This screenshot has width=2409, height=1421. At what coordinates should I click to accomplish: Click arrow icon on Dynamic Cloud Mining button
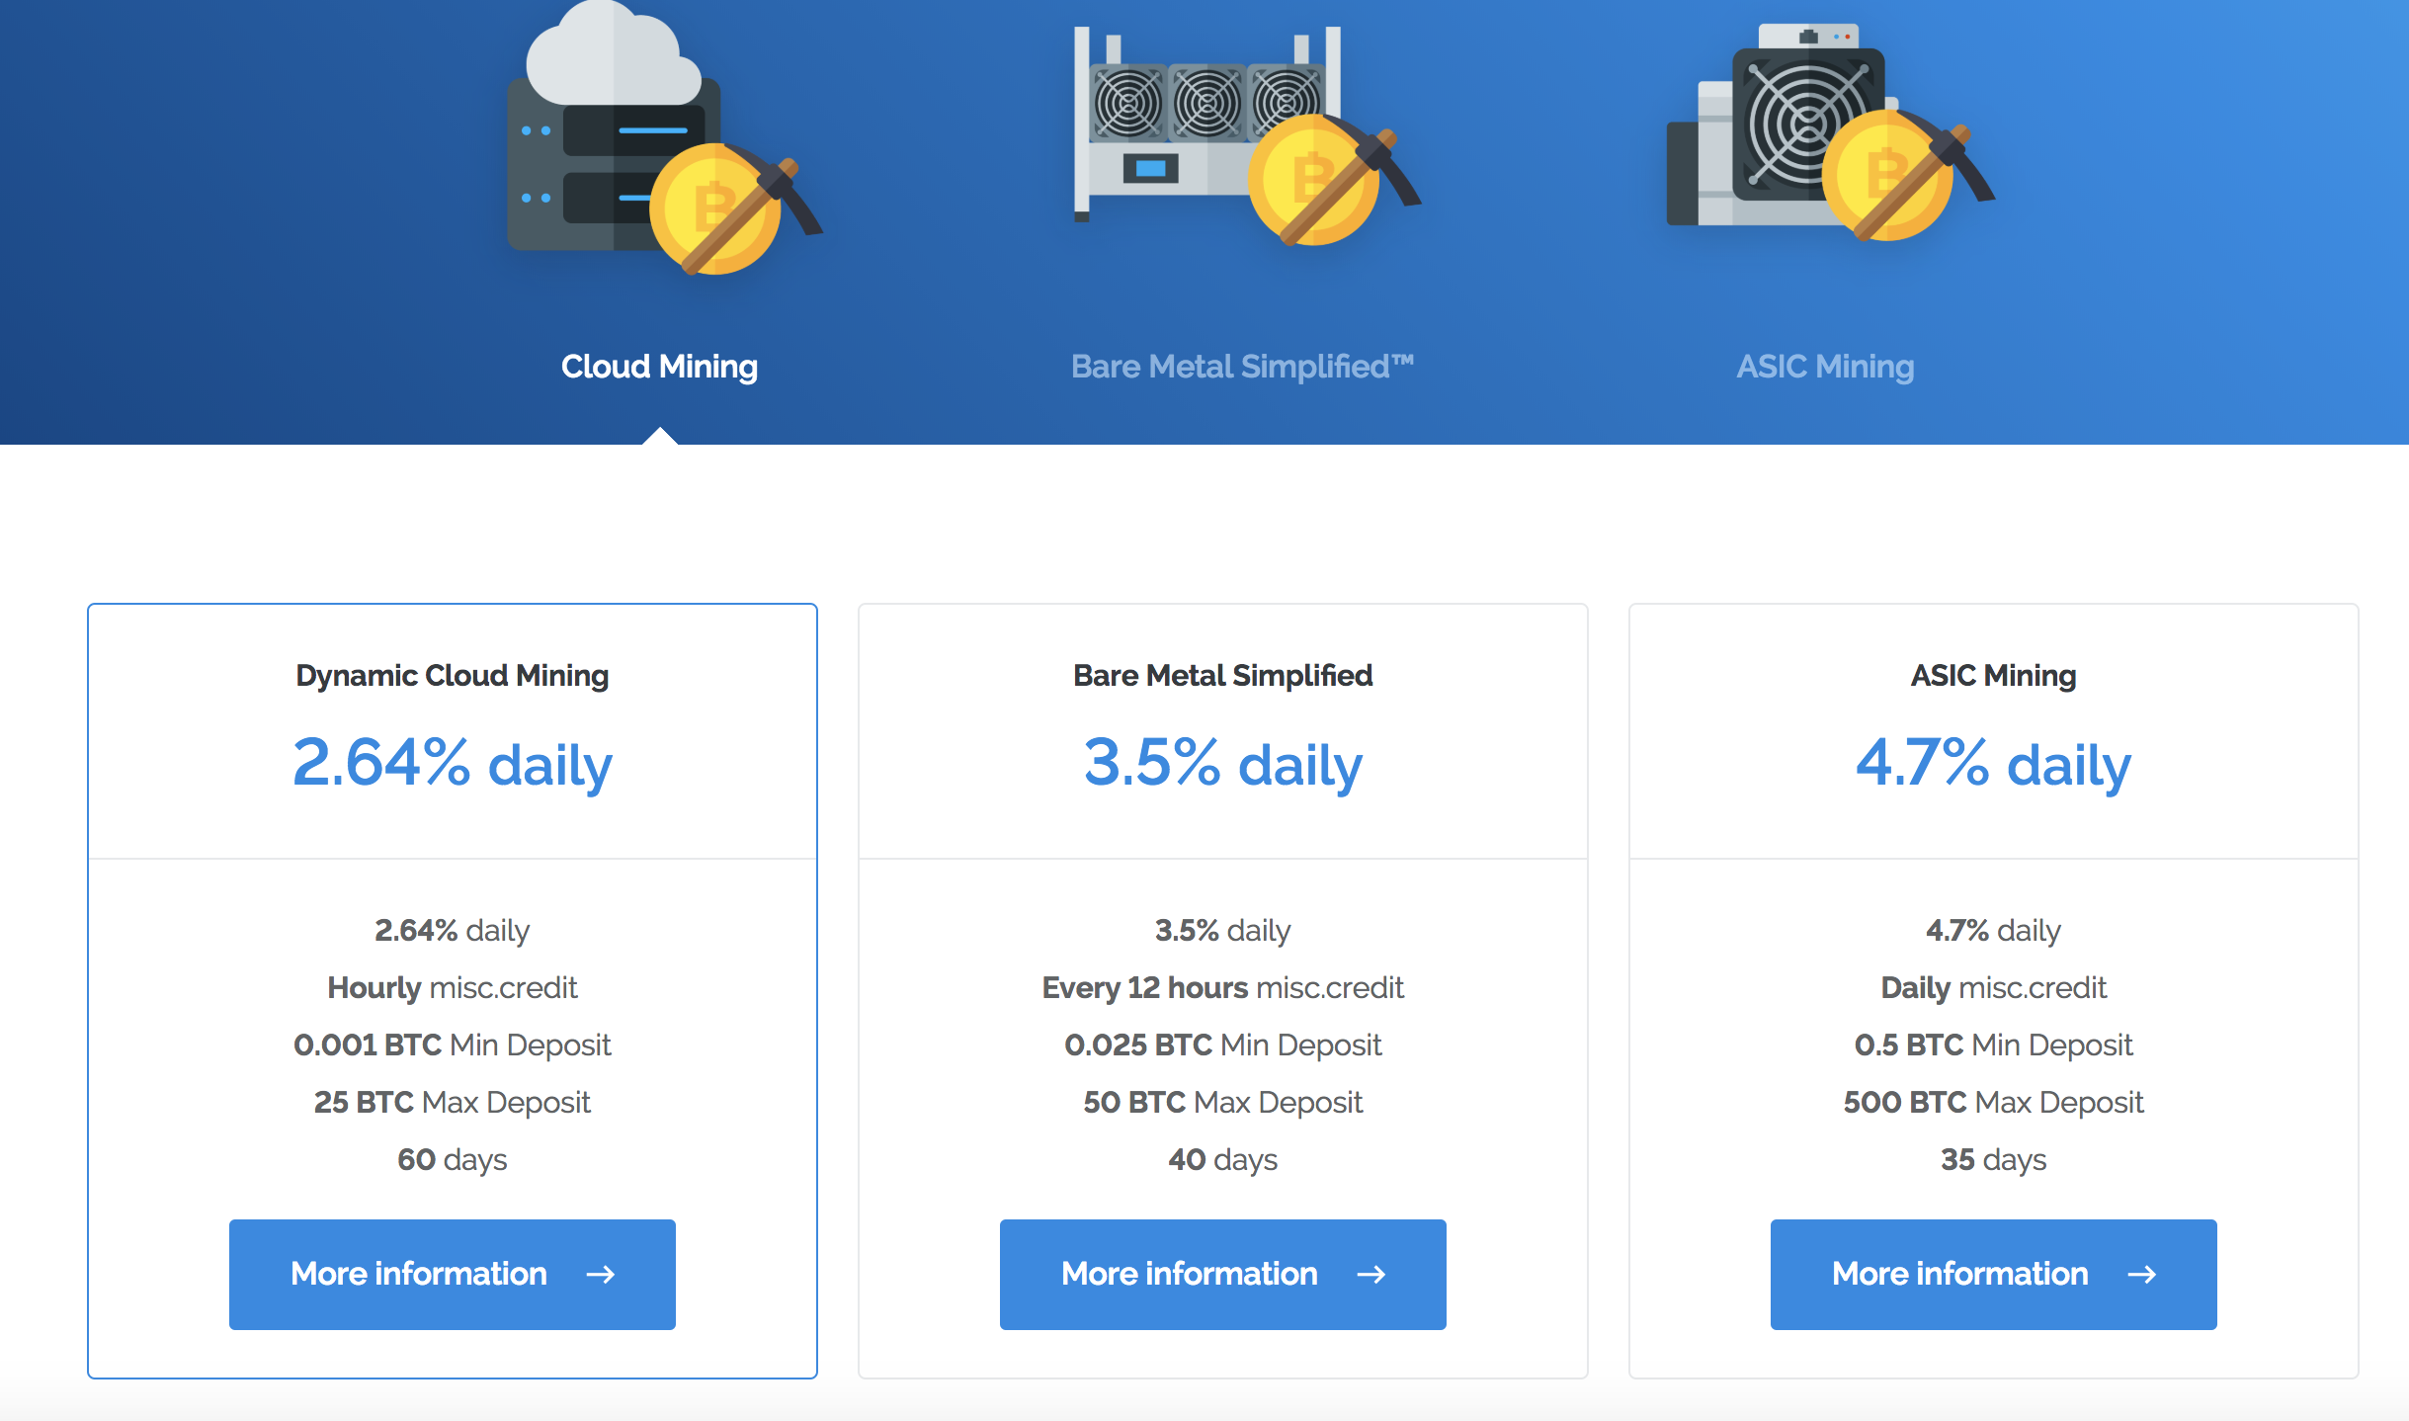click(600, 1275)
